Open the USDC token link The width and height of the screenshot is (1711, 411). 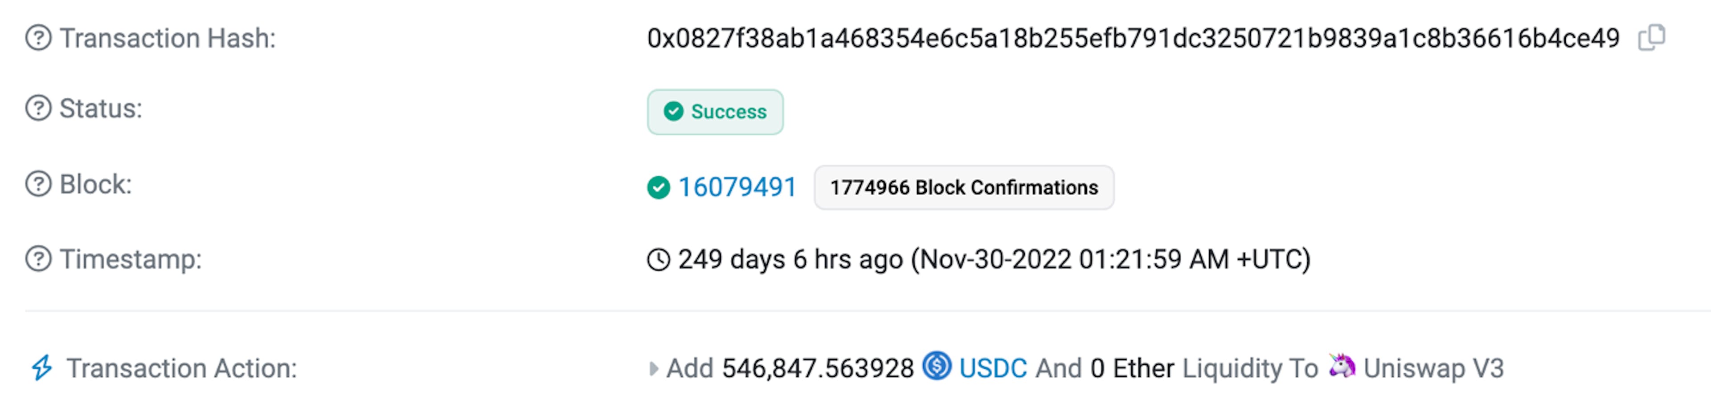pos(993,368)
